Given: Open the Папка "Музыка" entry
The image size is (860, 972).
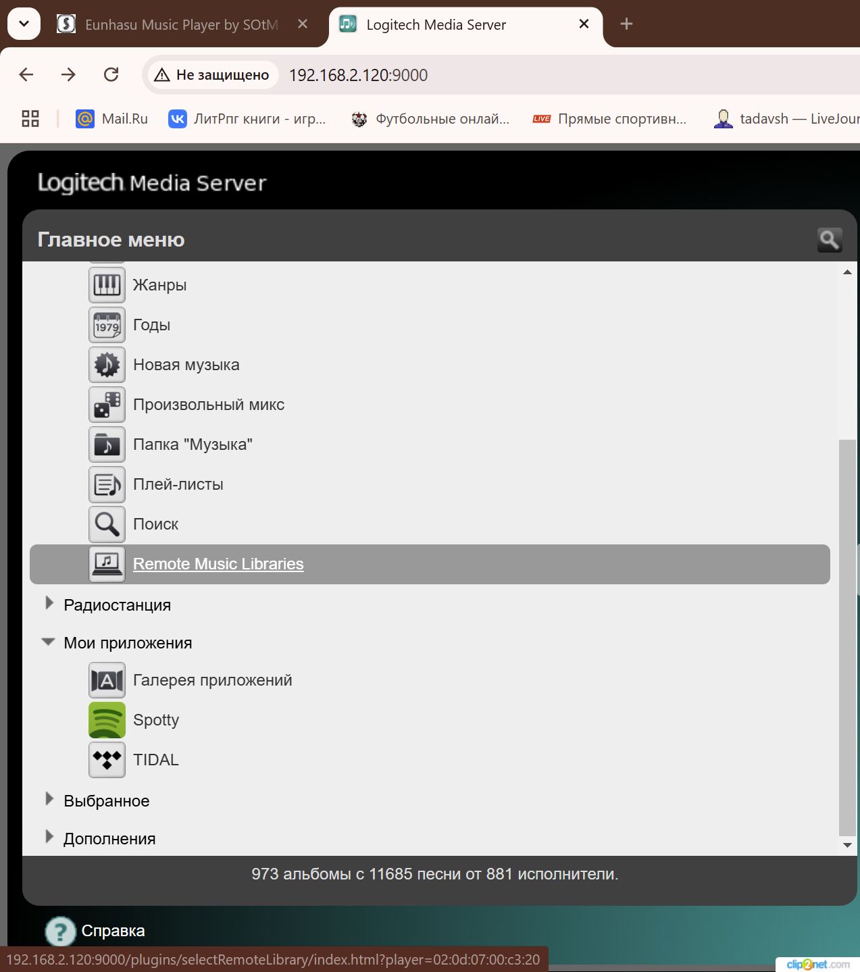Looking at the screenshot, I should pyautogui.click(x=193, y=444).
